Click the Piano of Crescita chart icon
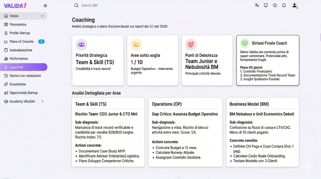The width and height of the screenshot is (321, 179). (6, 42)
